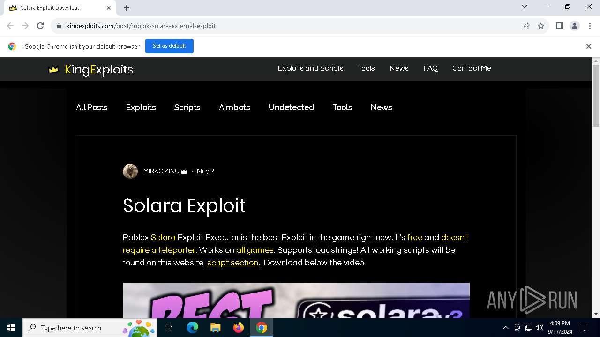Open a new tab with plus icon
600x337 pixels.
tap(127, 8)
